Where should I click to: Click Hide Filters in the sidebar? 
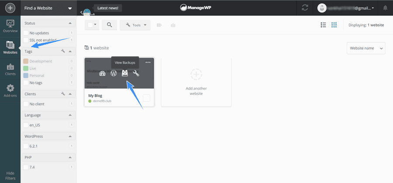[x=10, y=176]
